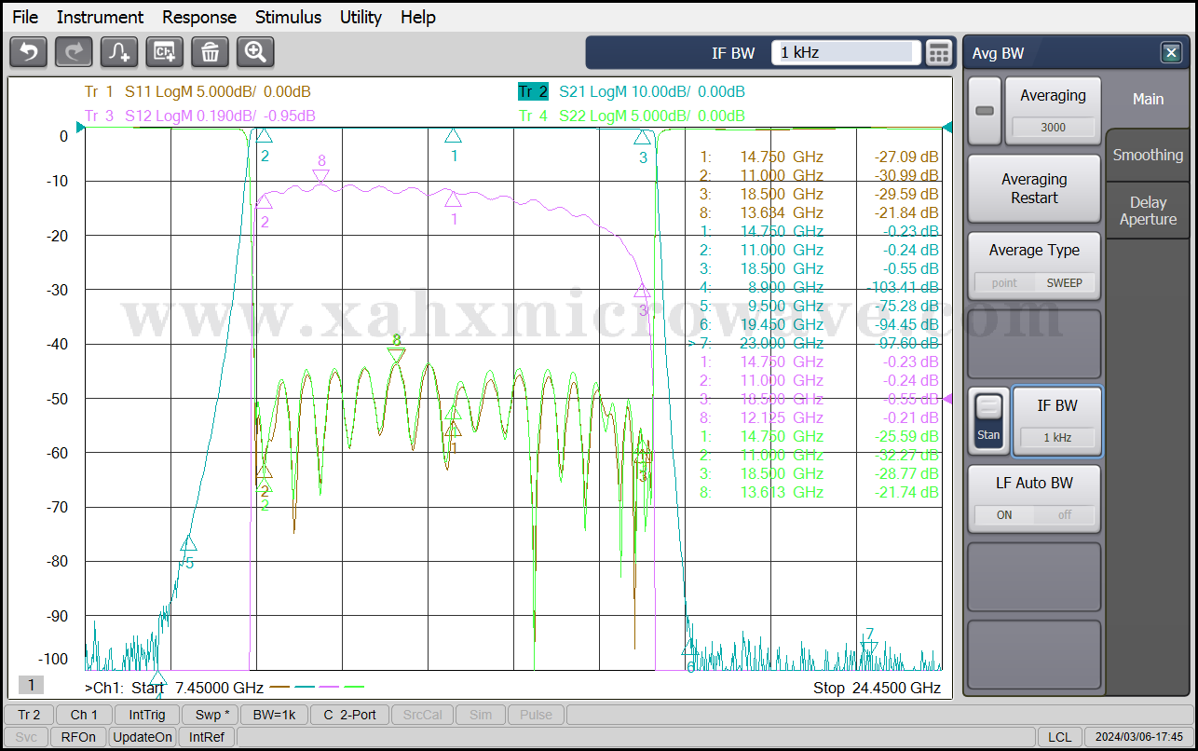The height and width of the screenshot is (751, 1198).
Task: Click the trash delete icon
Action: pos(210,52)
